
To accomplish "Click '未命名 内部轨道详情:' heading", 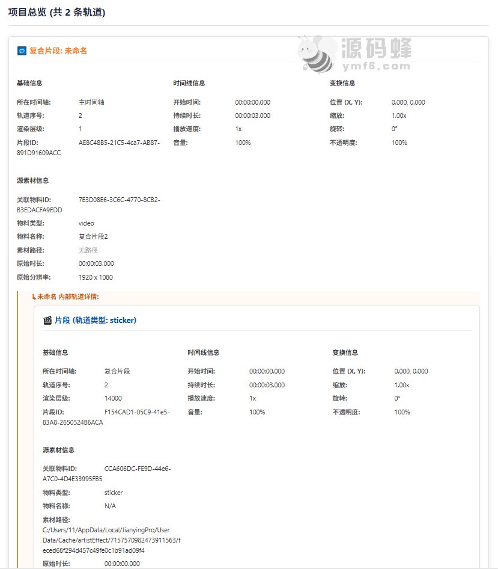I will pyautogui.click(x=68, y=297).
